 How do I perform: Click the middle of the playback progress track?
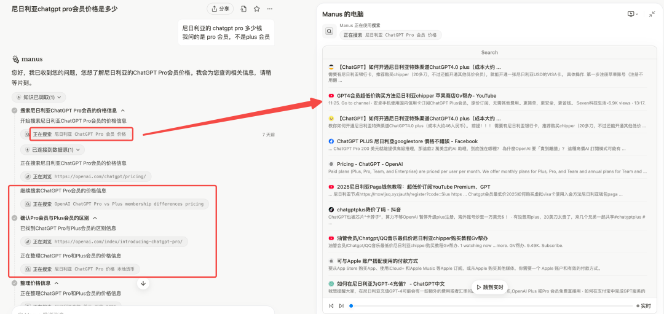tap(491, 305)
